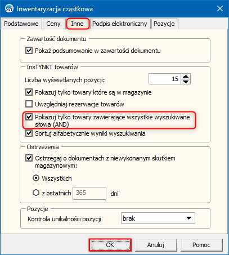Open the Ceny tab
This screenshot has width=229, height=255.
point(53,24)
